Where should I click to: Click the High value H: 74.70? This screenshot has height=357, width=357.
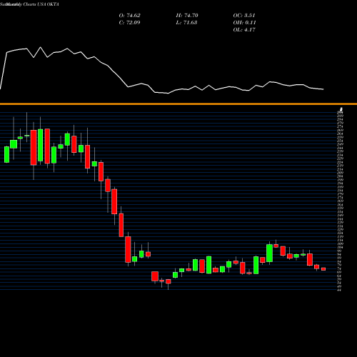point(187,15)
